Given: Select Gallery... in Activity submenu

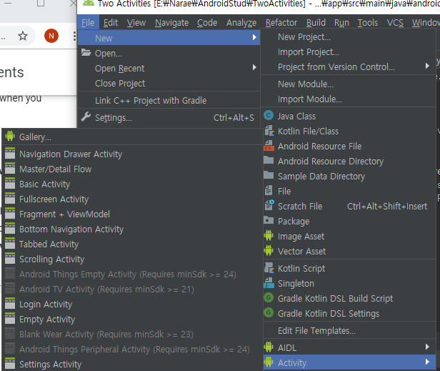Looking at the screenshot, I should pos(132,137).
